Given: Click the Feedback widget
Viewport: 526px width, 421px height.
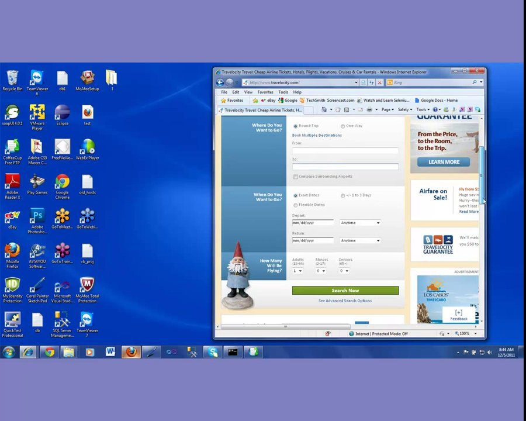Looking at the screenshot, I should 459,315.
